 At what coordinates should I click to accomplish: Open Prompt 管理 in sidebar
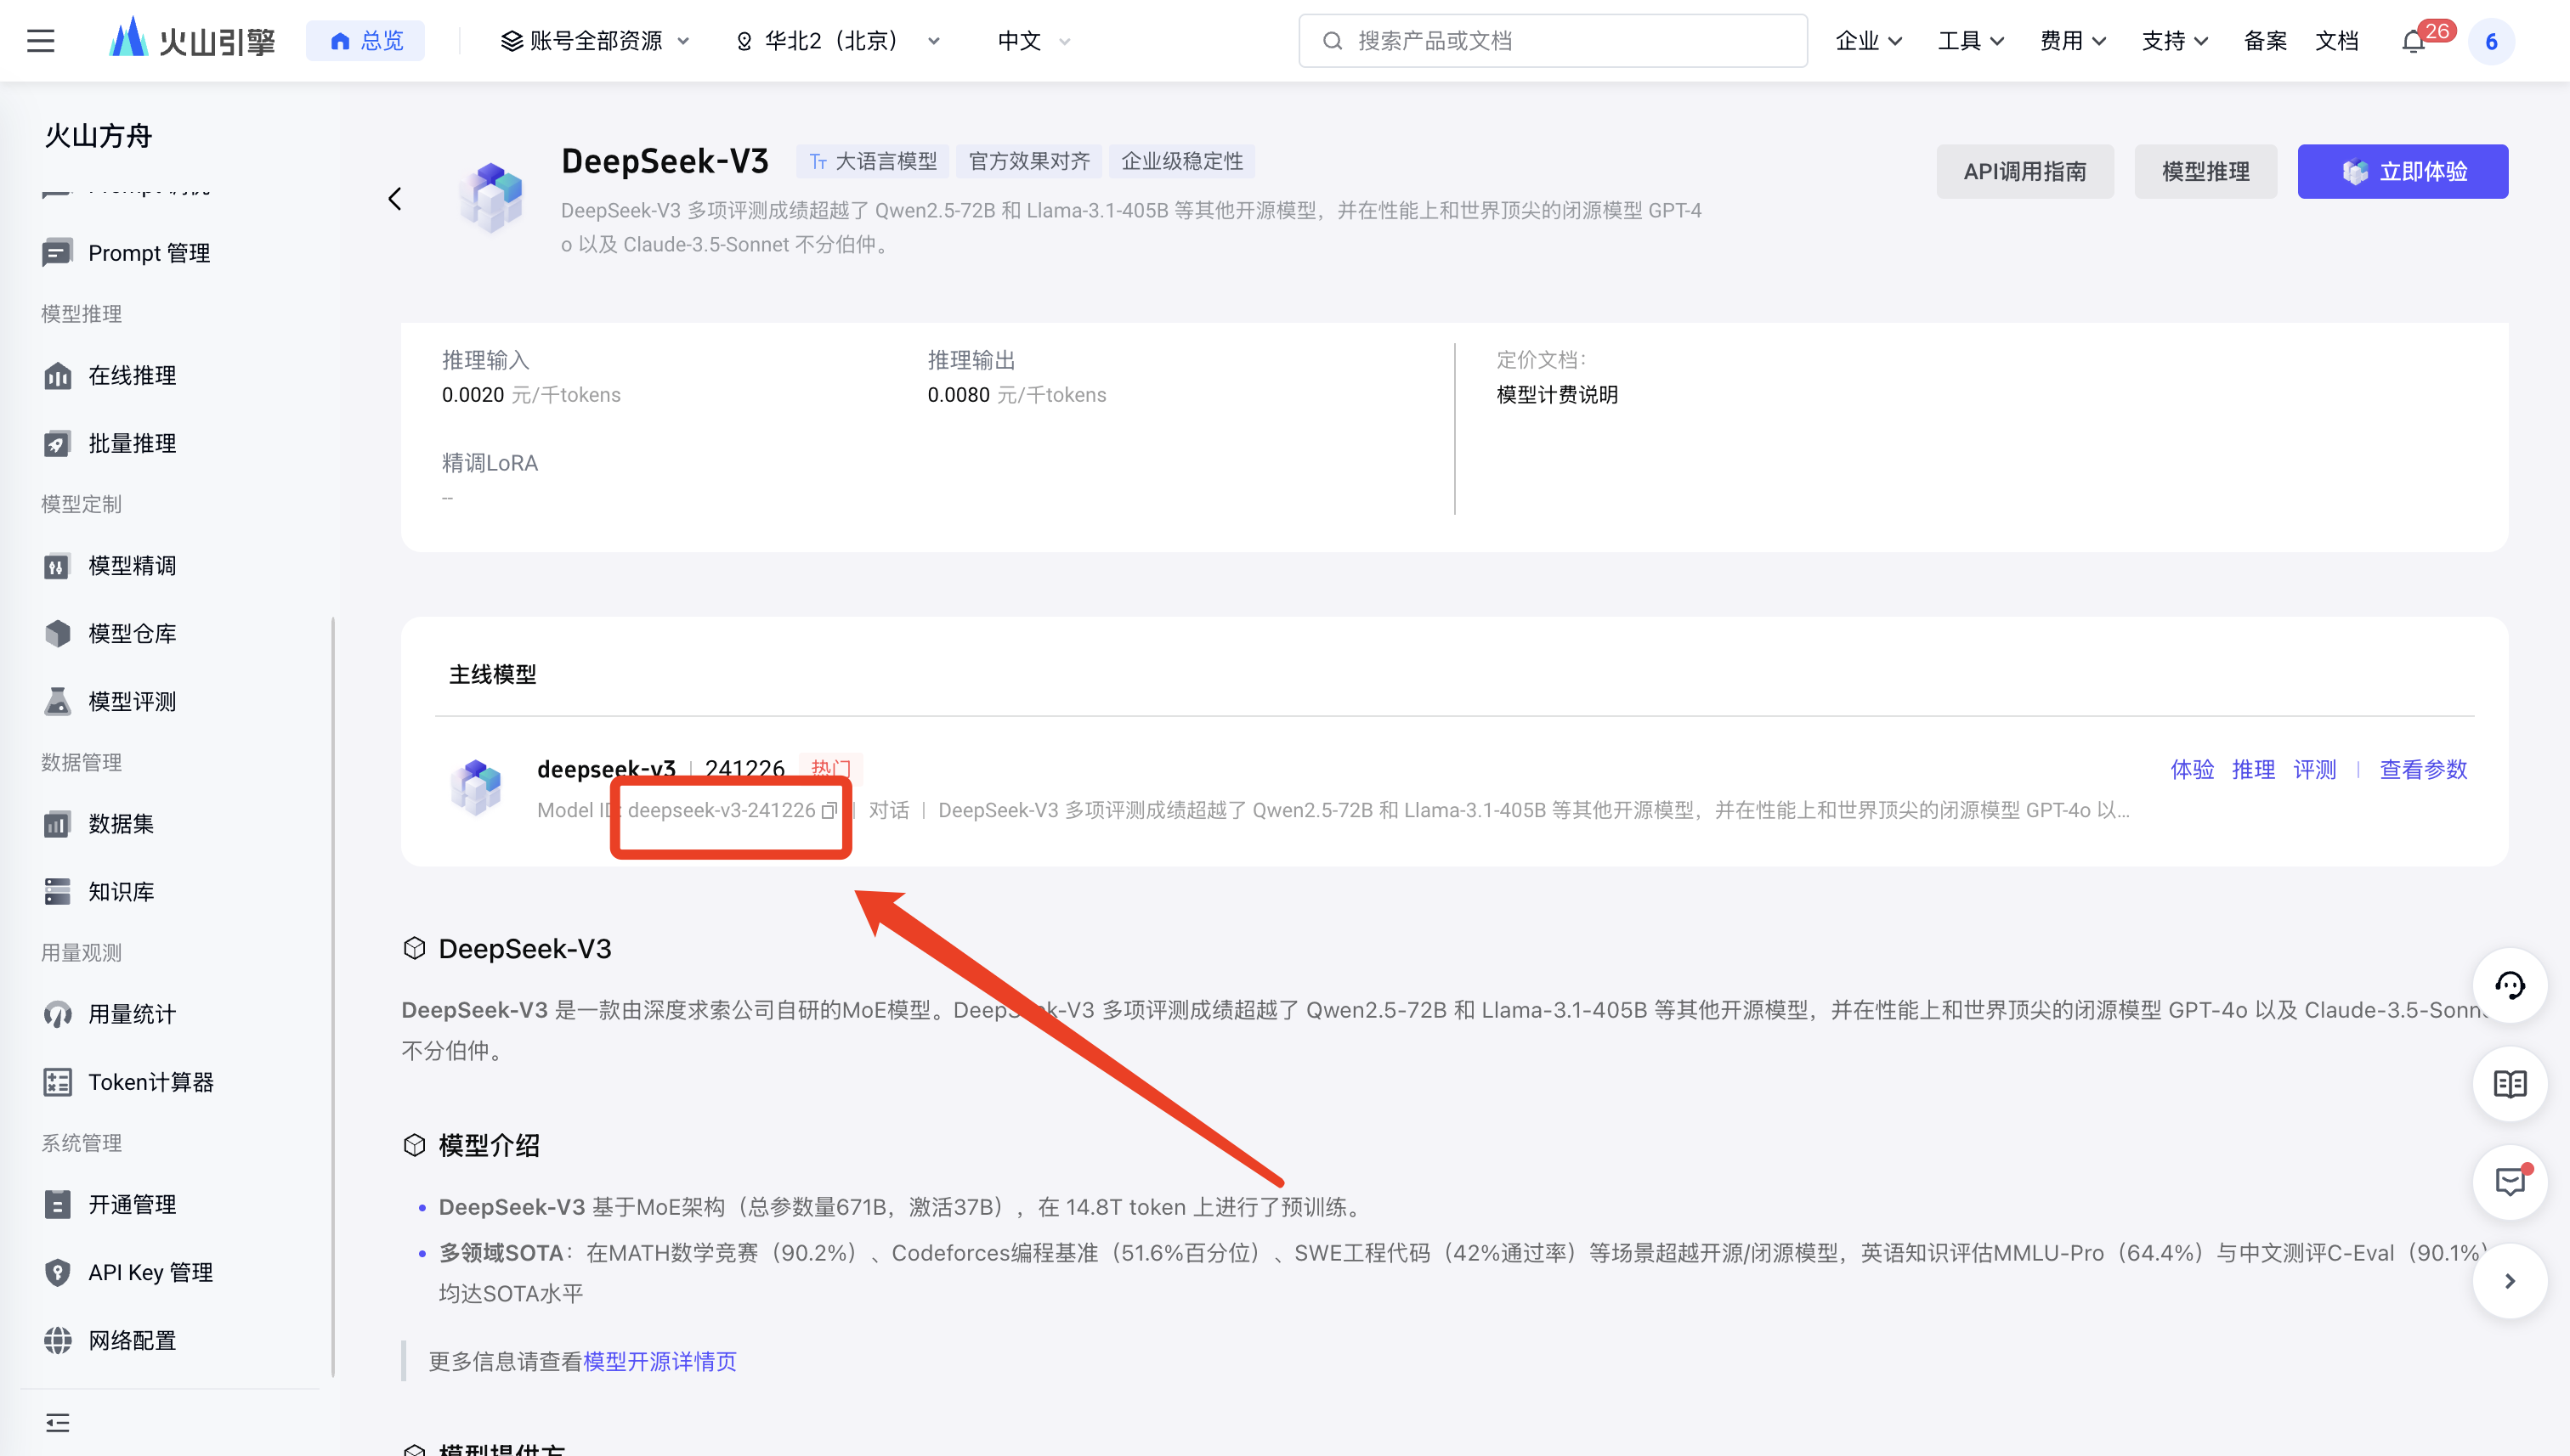pyautogui.click(x=127, y=253)
